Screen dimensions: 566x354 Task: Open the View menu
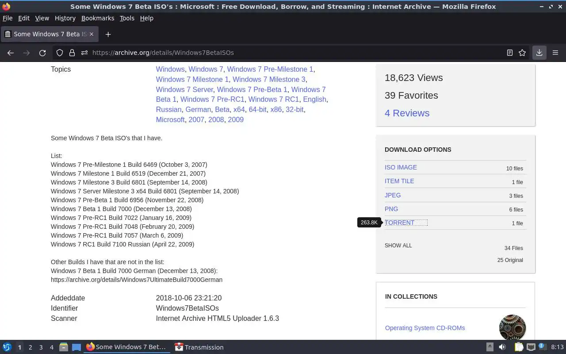point(42,18)
